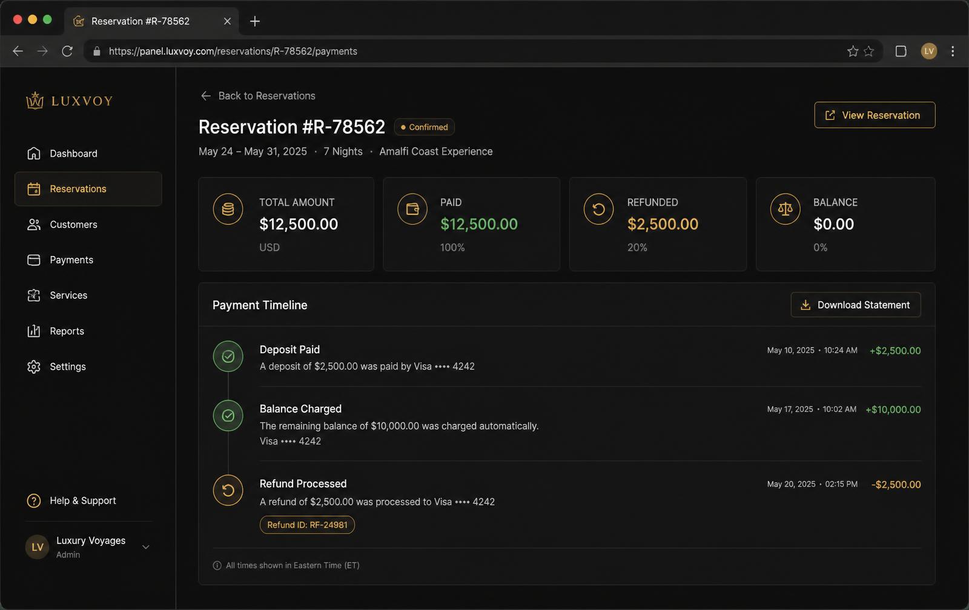The width and height of the screenshot is (969, 610).
Task: Click the Help & Support question icon
Action: (x=34, y=501)
